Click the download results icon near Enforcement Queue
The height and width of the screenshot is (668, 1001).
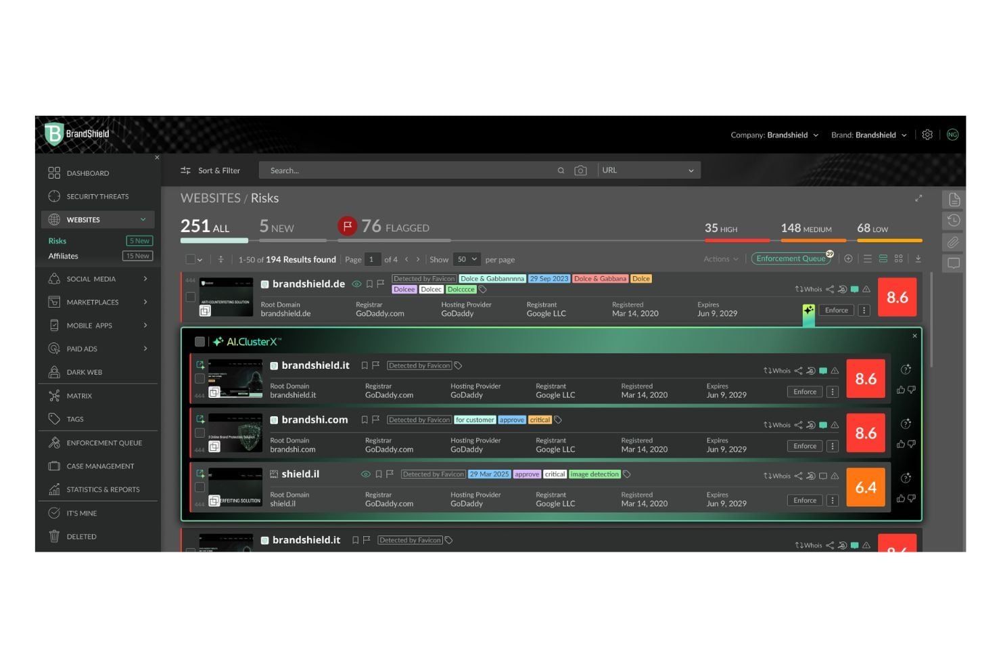coord(918,259)
